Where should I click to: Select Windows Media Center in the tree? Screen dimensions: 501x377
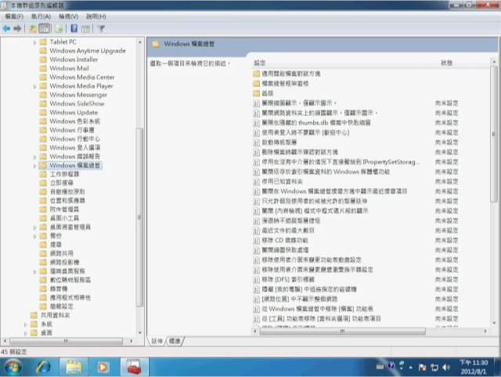(81, 77)
